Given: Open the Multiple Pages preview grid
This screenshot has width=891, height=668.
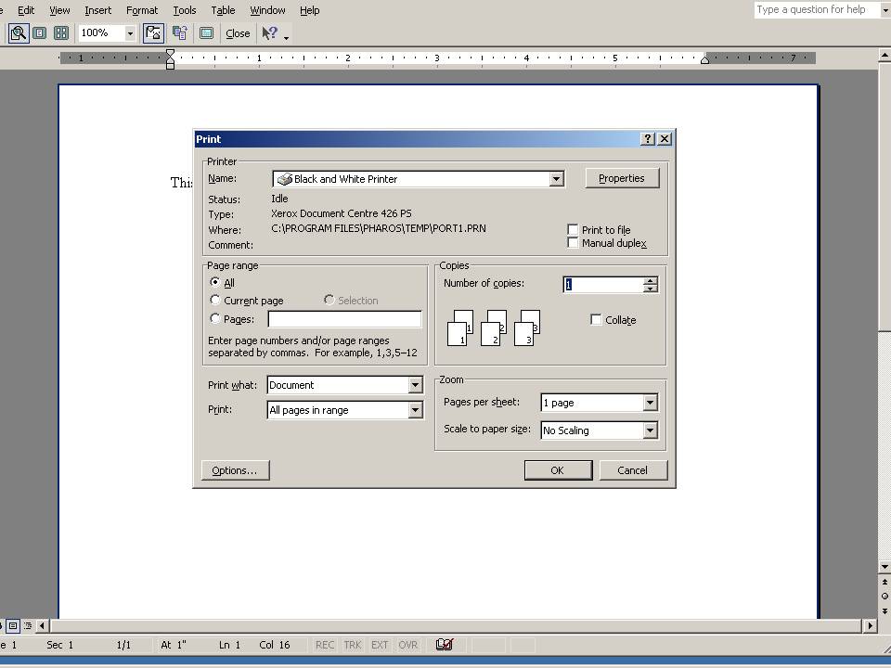Looking at the screenshot, I should click(x=61, y=33).
